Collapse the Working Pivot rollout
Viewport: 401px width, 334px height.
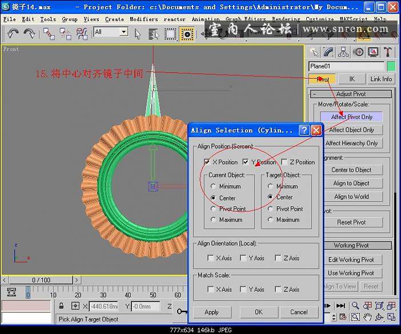(x=358, y=245)
